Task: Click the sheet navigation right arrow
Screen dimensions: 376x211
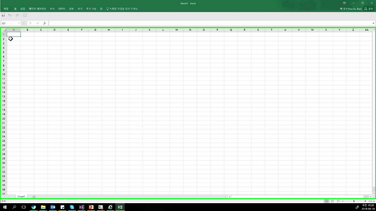Action: [x=9, y=196]
